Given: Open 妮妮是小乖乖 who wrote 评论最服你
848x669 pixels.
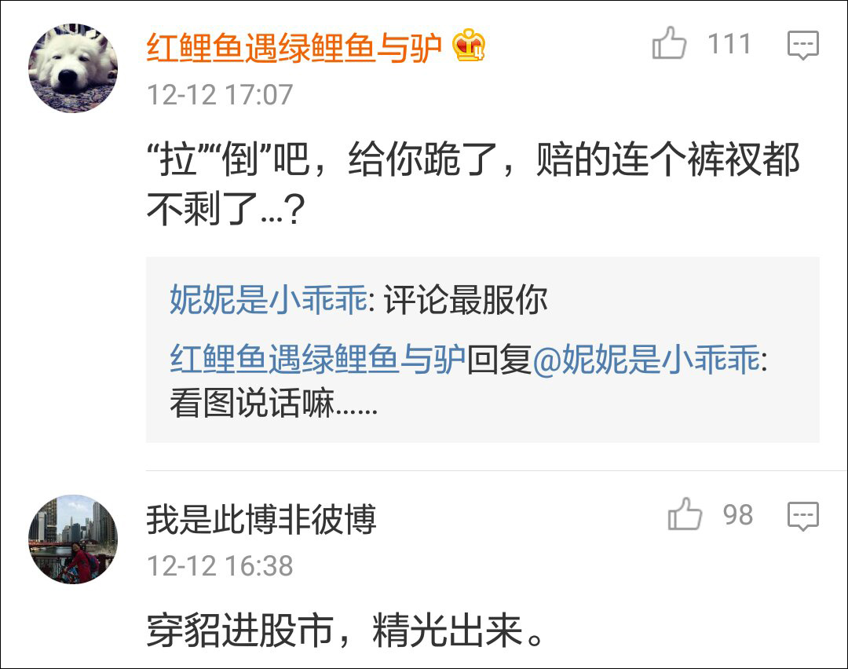Looking at the screenshot, I should [x=268, y=301].
